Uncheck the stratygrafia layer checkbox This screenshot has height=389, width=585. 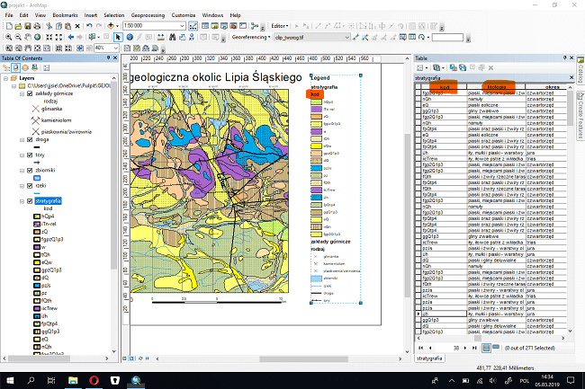(30, 201)
